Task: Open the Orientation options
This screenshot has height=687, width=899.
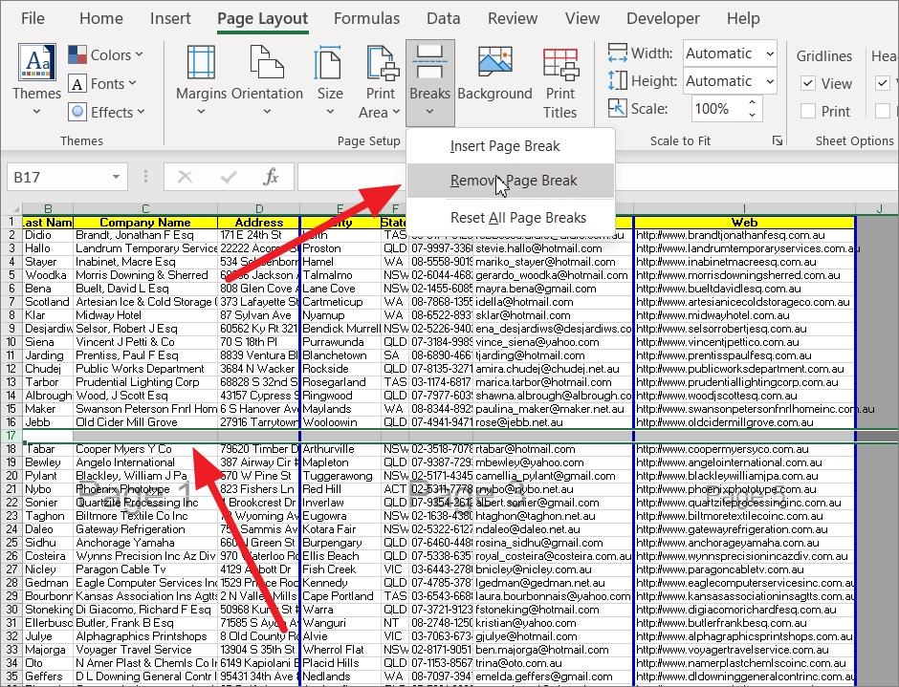Action: pyautogui.click(x=267, y=65)
